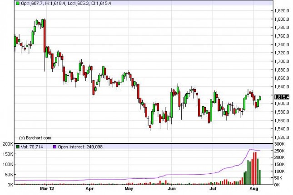Click the 1,540.0 price axis label
This screenshot has width=293, height=195.
point(282,129)
